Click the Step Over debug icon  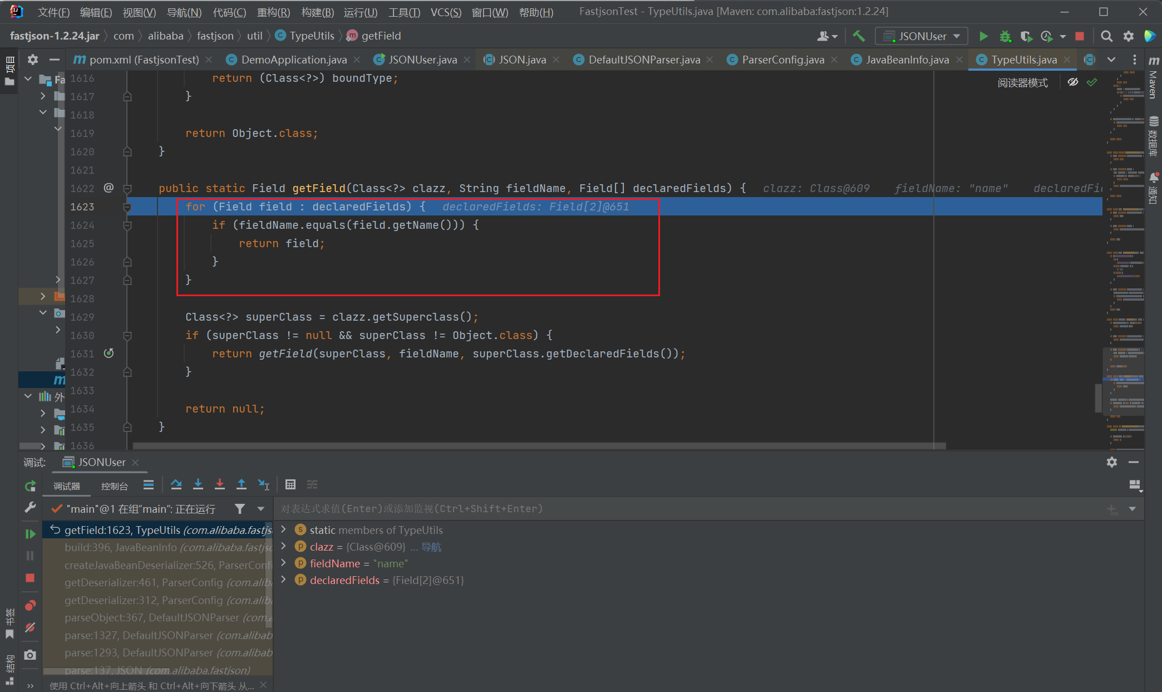(x=176, y=484)
